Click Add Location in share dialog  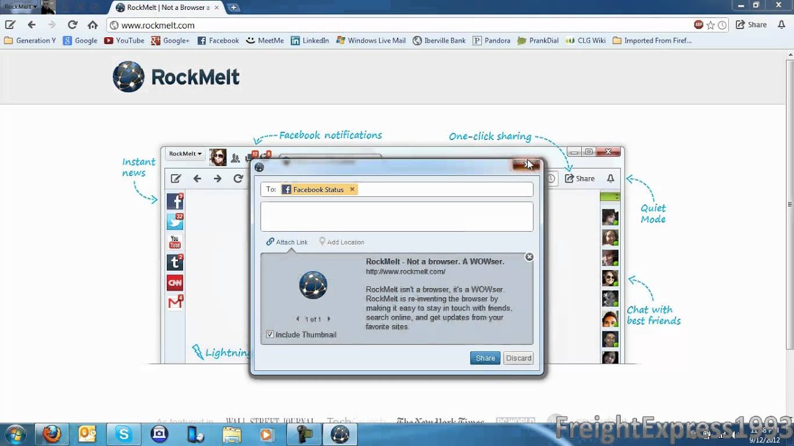click(x=341, y=242)
